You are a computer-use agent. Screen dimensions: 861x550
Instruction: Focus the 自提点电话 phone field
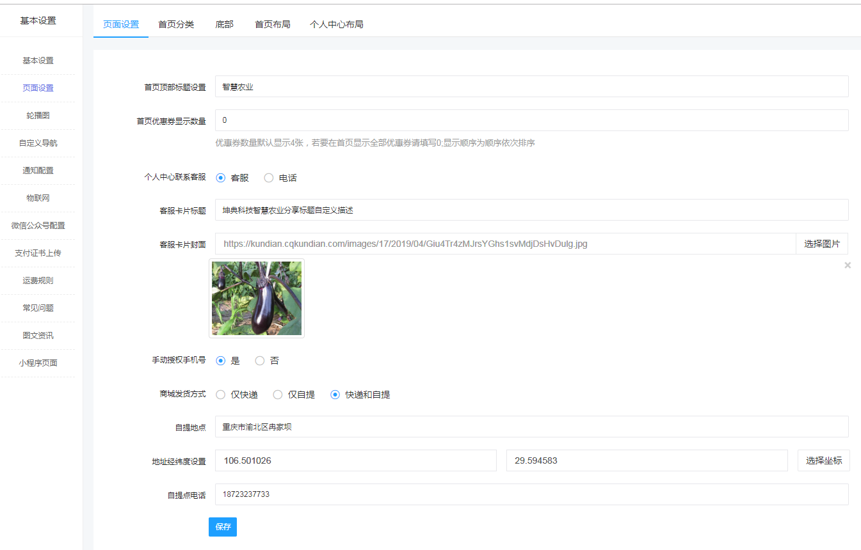[x=532, y=494]
